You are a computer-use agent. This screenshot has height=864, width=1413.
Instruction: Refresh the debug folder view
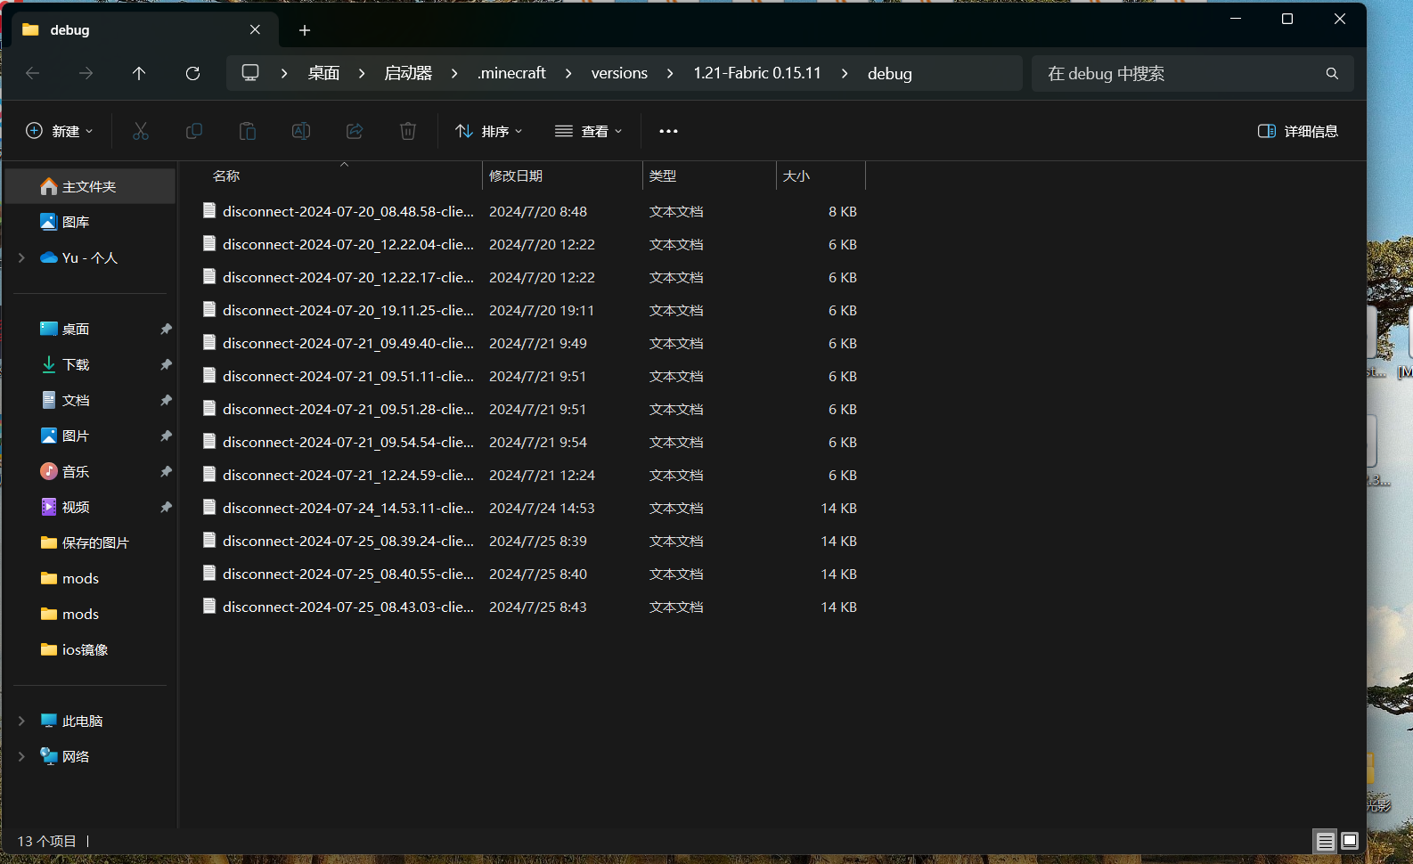[x=192, y=73]
